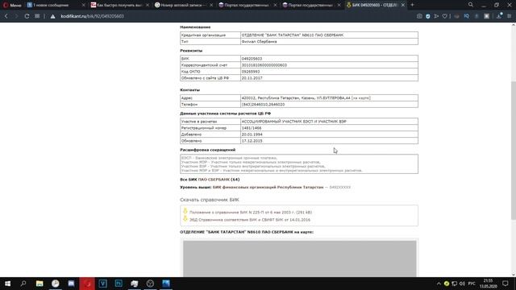This screenshot has height=290, width=516.
Task: Click the blue IQ extension icon
Action: [x=467, y=16]
